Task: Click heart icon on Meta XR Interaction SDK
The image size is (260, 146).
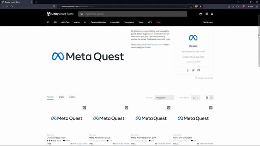Action: [150, 141]
